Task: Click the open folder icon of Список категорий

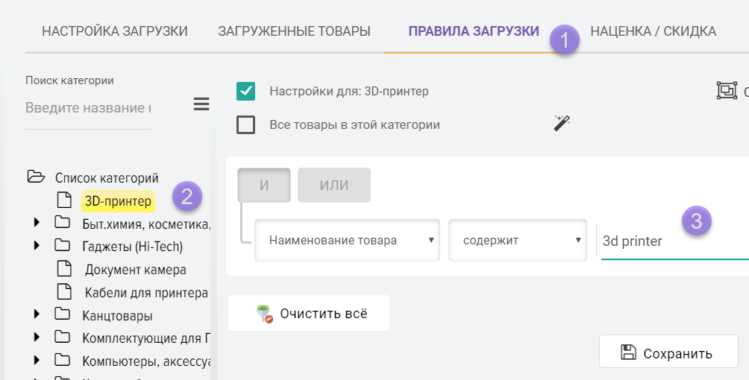Action: click(x=35, y=177)
